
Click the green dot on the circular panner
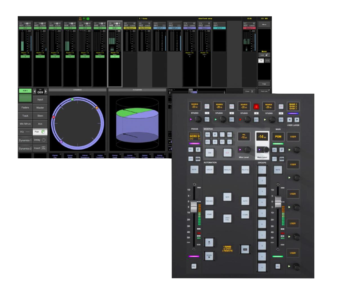point(72,100)
